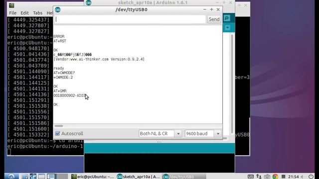This screenshot has height=179, width=319.
Task: Click the US keyboard layout indicator
Action: click(x=251, y=177)
